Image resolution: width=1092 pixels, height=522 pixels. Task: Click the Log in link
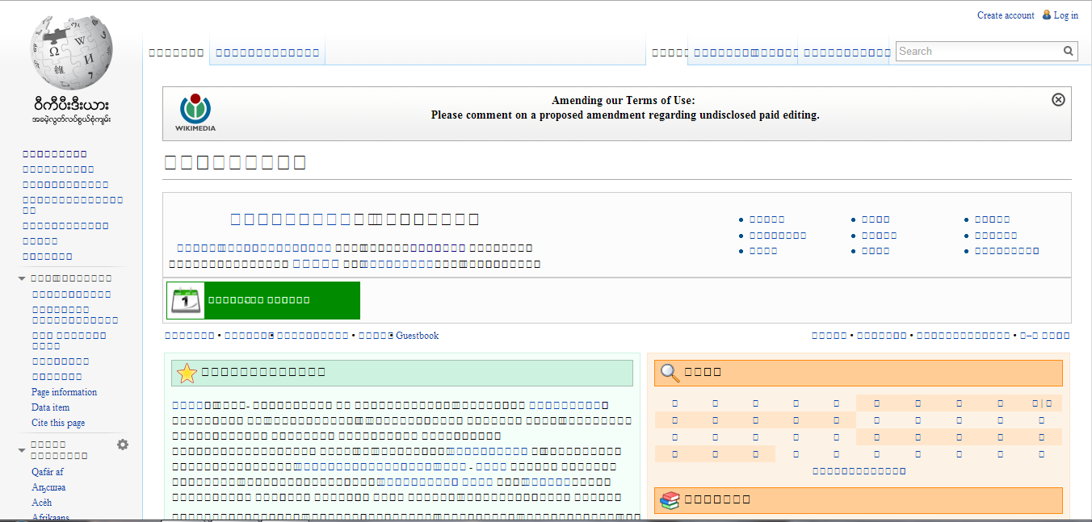1066,15
